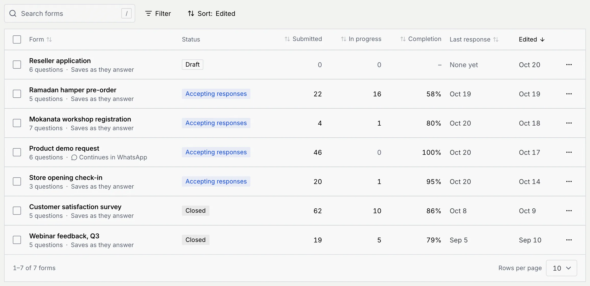Screen dimensions: 590x286
Task: Select the Webinar feedback, Q3 checkbox
Action: point(17,240)
